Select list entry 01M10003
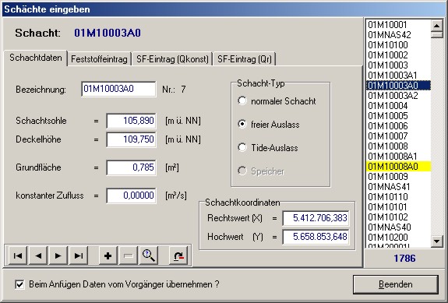Viewport: 448px width, 303px height. pos(398,65)
